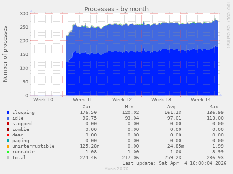
Task: Click total maximum value 286.93
Action: click(x=215, y=158)
